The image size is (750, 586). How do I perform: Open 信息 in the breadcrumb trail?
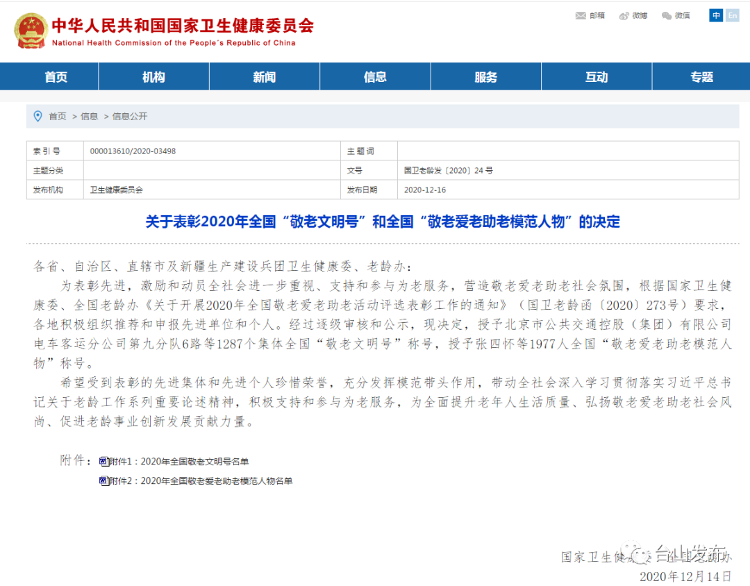tap(89, 116)
